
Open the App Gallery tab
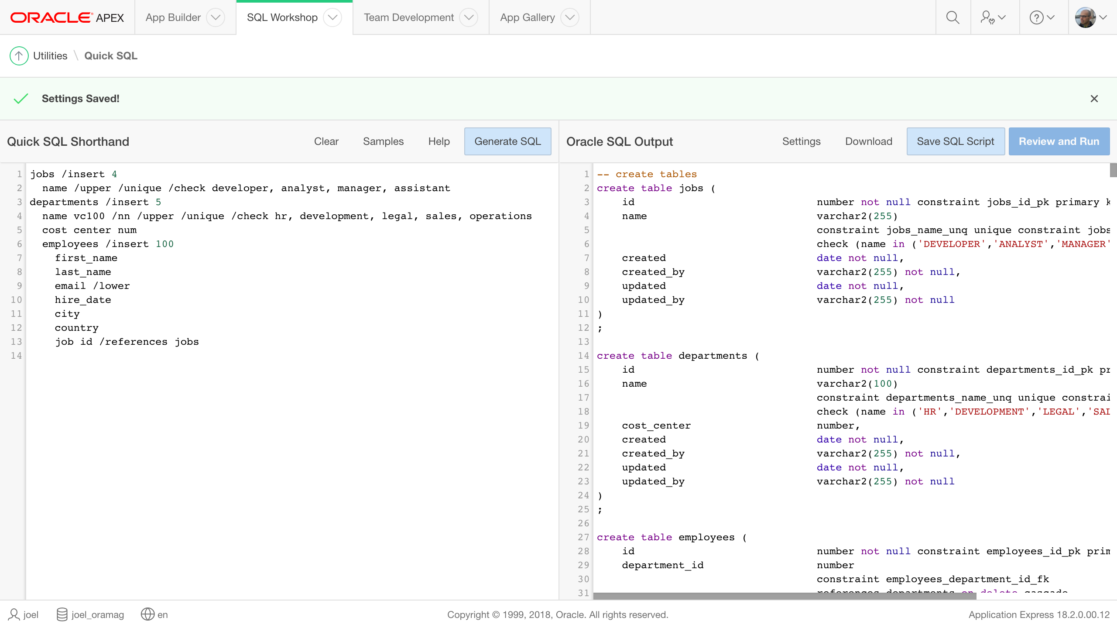[527, 17]
